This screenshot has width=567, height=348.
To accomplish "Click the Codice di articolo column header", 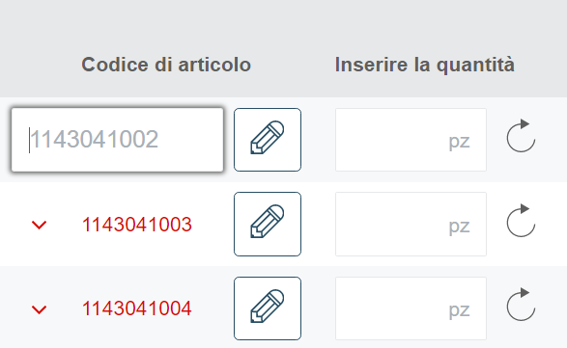I will point(166,65).
